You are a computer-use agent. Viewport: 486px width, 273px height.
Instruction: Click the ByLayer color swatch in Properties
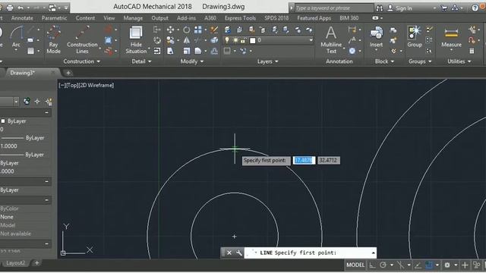pos(3,121)
